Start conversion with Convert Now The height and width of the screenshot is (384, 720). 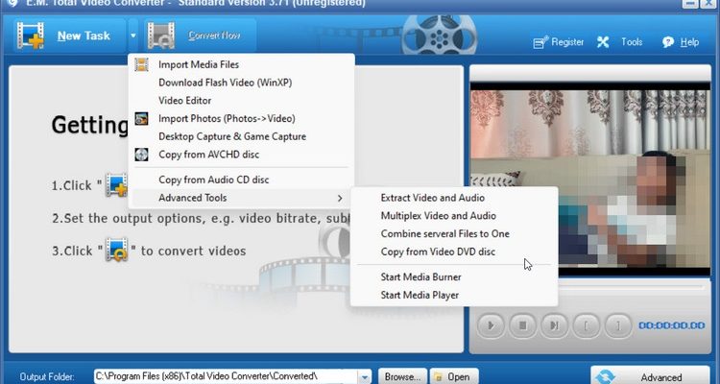pos(214,36)
